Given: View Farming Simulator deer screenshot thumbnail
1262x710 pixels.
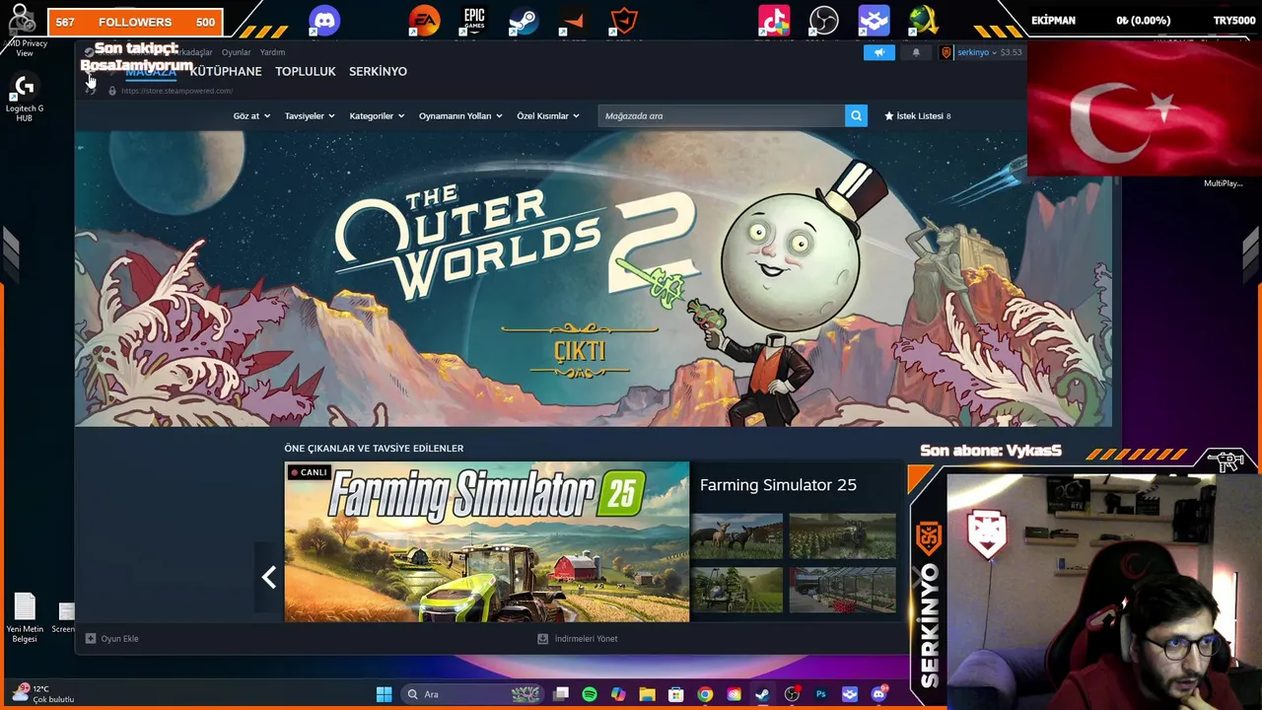Looking at the screenshot, I should 737,535.
